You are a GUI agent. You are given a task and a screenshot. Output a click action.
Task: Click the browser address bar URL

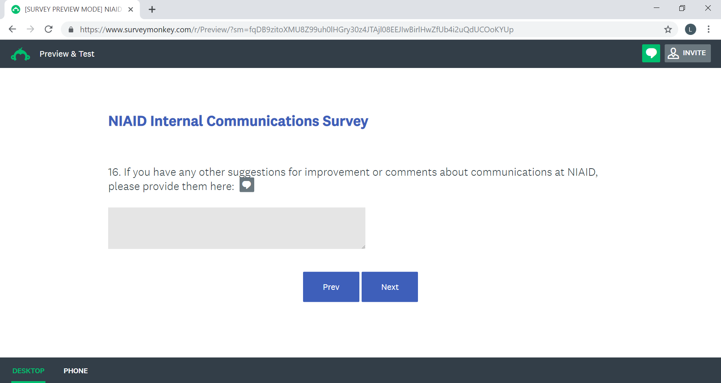coord(297,29)
